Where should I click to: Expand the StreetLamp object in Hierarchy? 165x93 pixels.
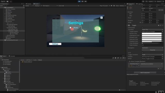[5, 17]
